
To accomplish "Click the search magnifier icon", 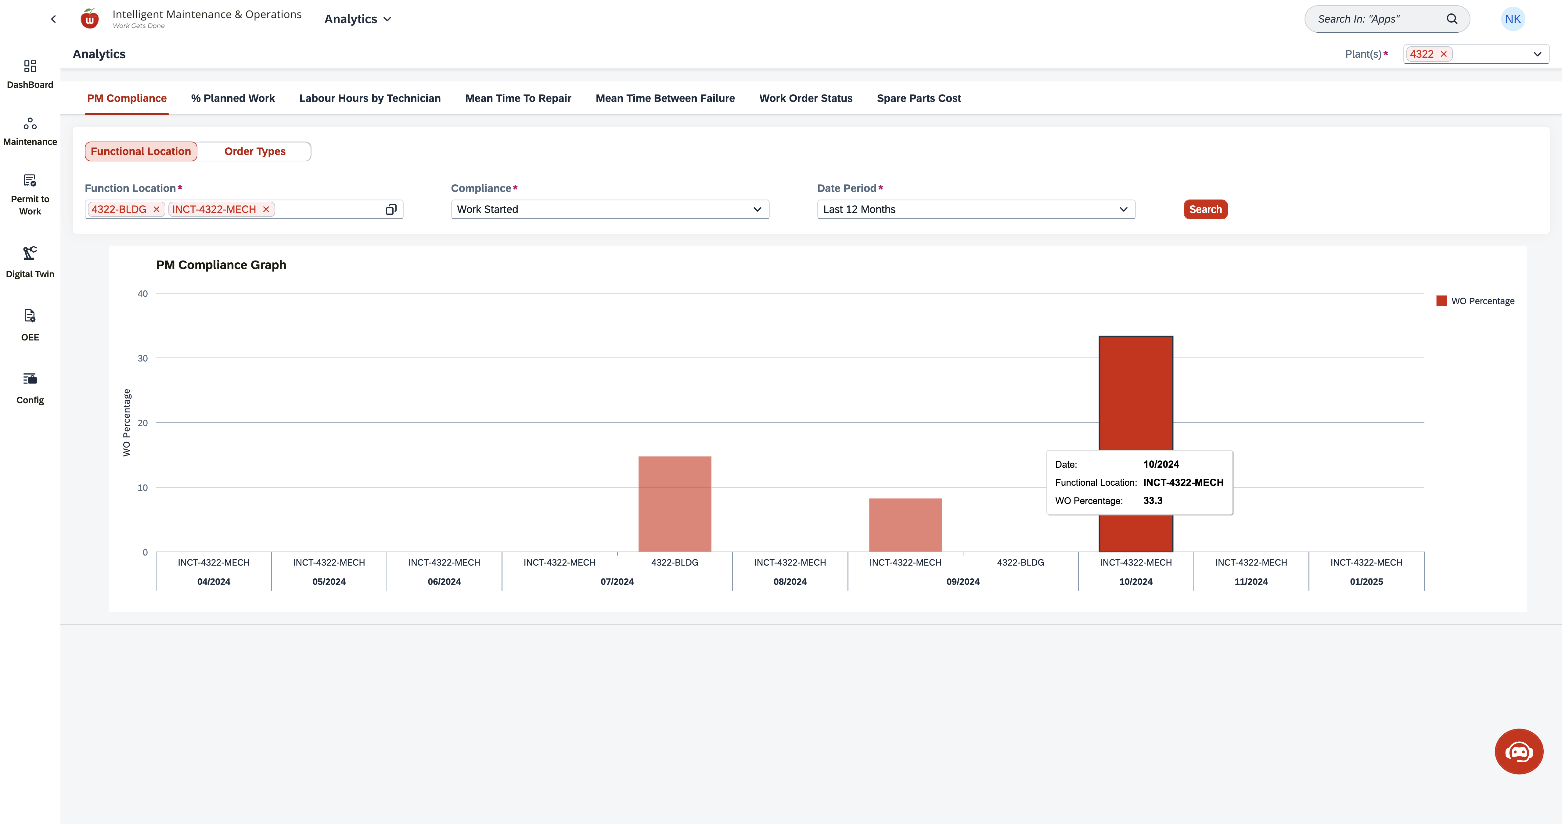I will (x=1452, y=19).
